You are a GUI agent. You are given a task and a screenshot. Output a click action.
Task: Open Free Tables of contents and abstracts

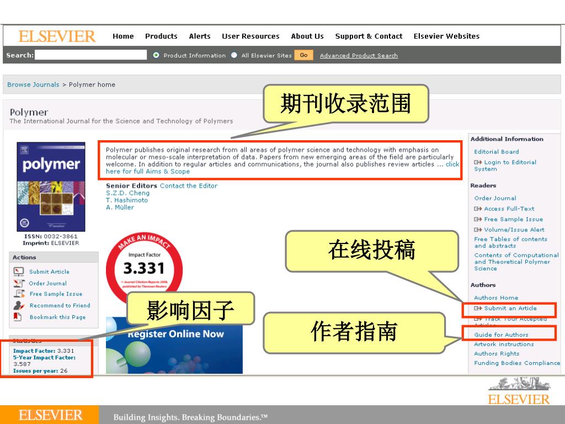(510, 242)
